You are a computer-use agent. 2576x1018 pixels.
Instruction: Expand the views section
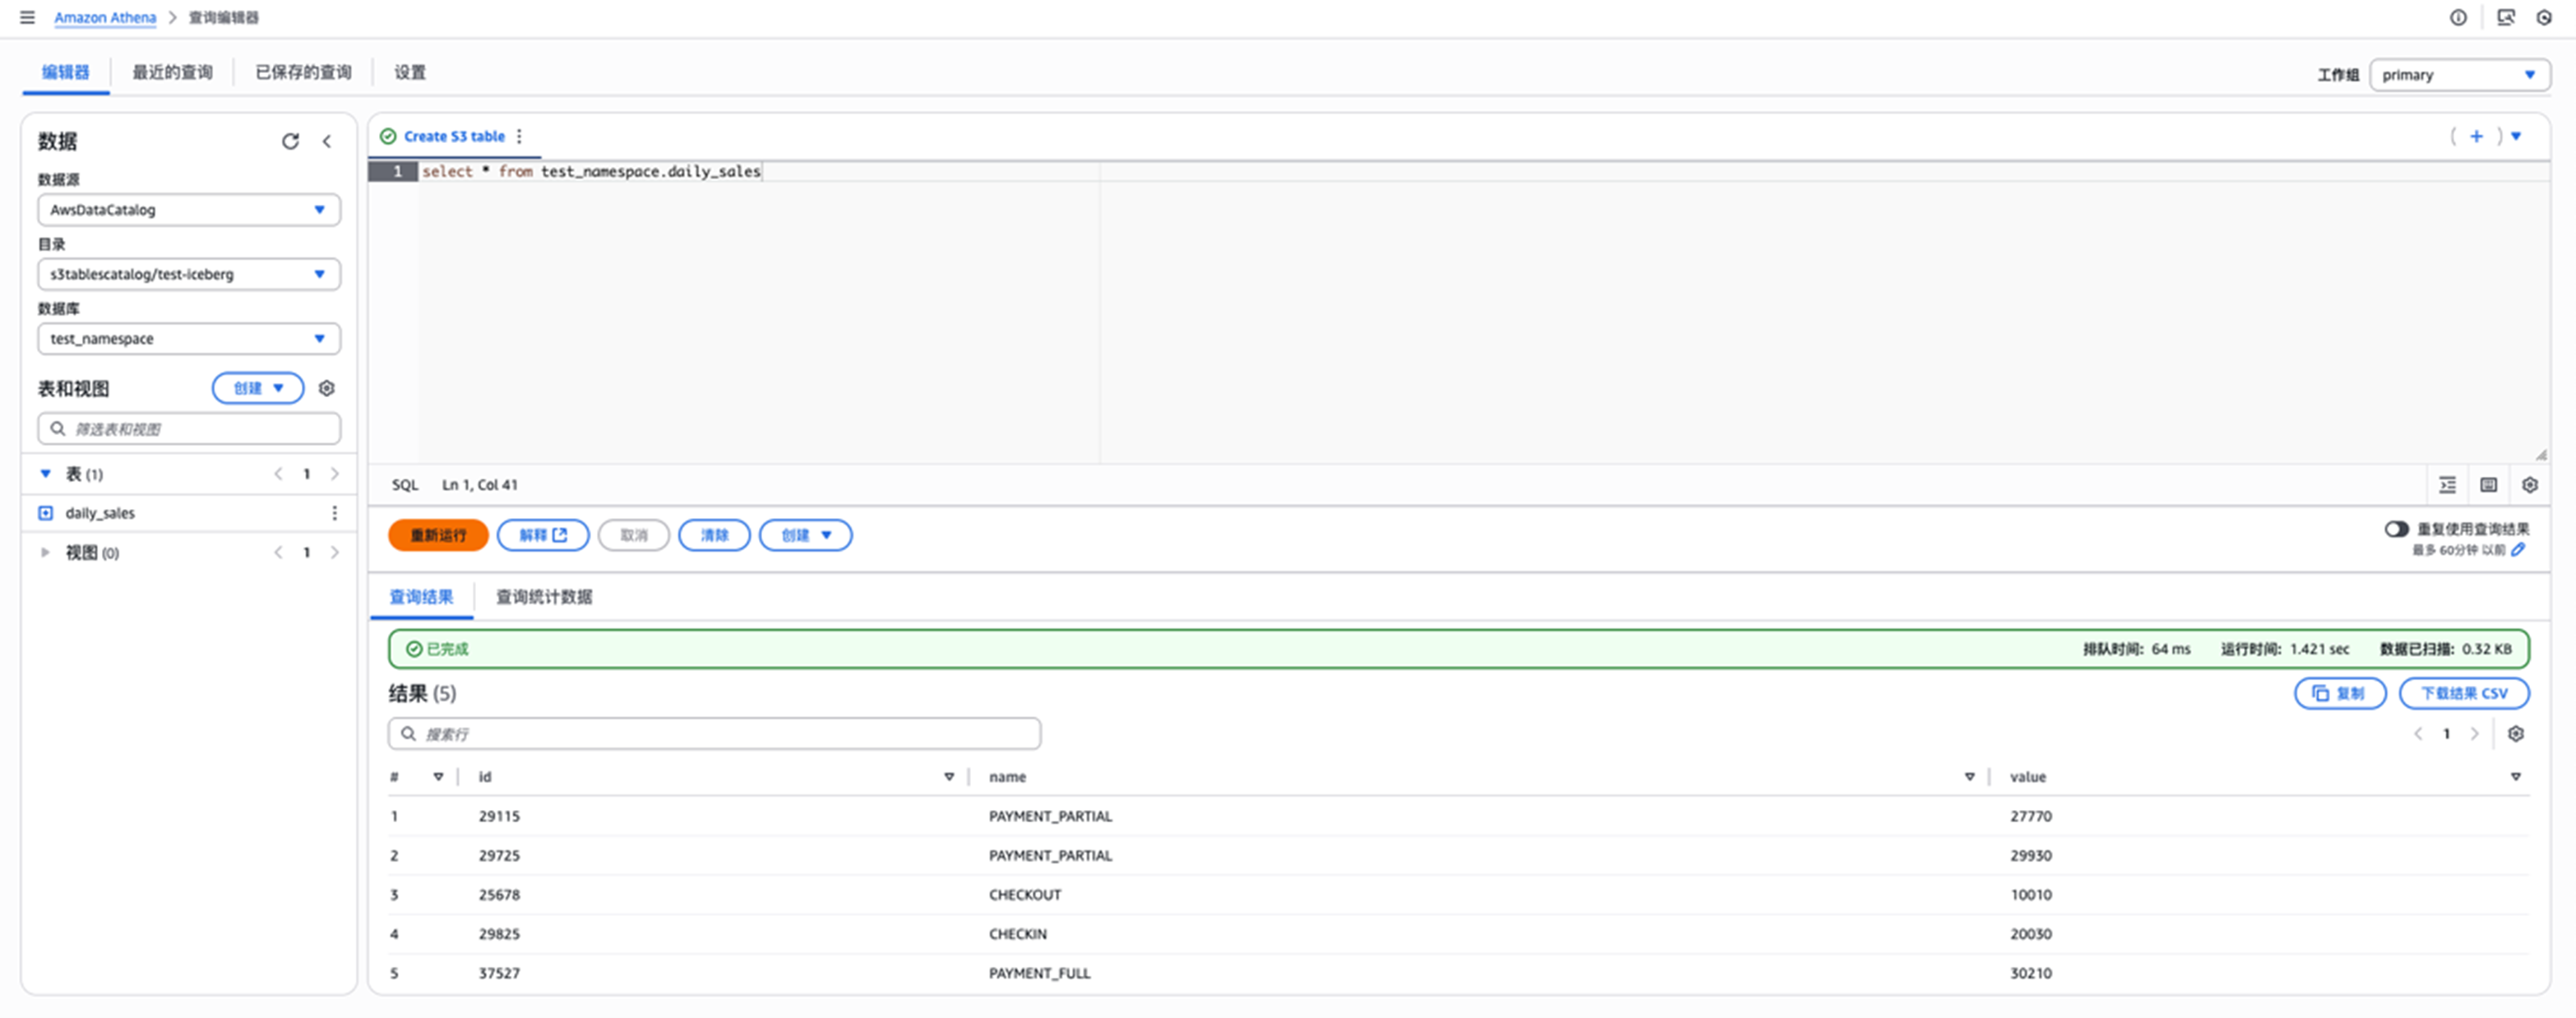(x=45, y=552)
